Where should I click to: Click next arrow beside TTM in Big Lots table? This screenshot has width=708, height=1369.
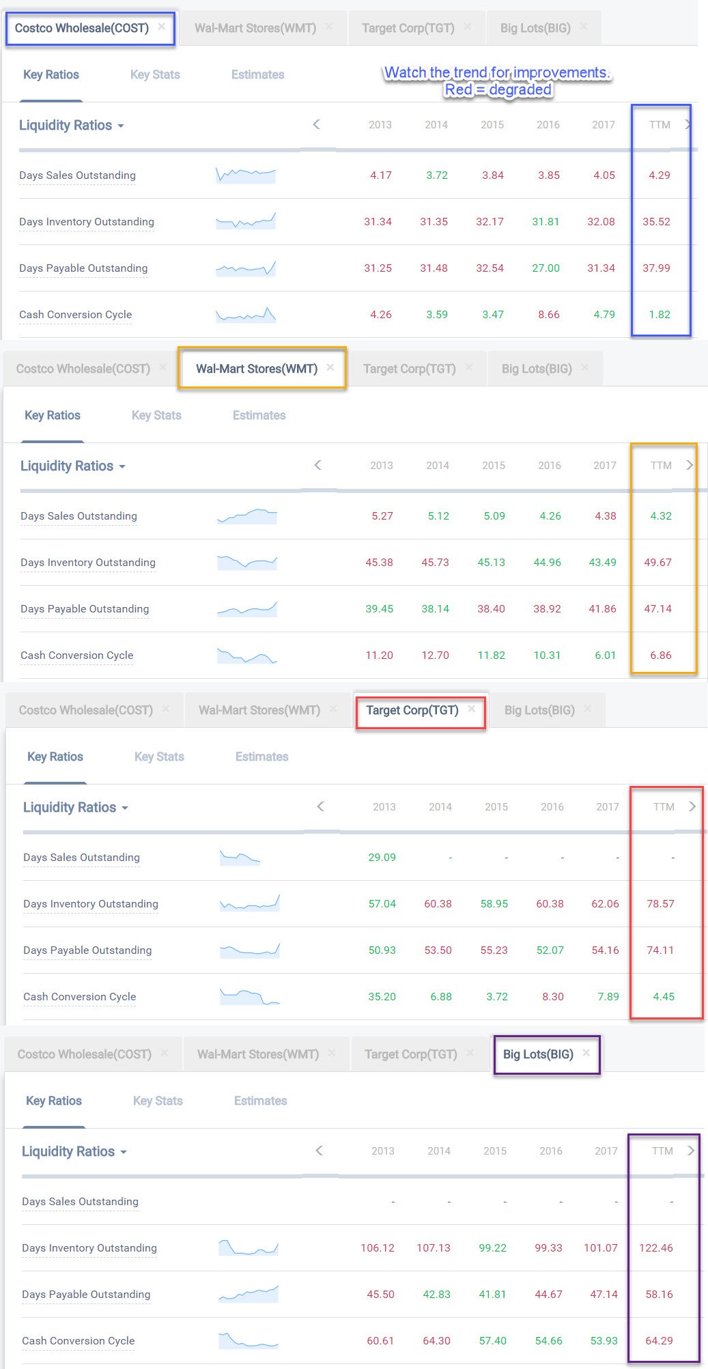[x=691, y=1151]
